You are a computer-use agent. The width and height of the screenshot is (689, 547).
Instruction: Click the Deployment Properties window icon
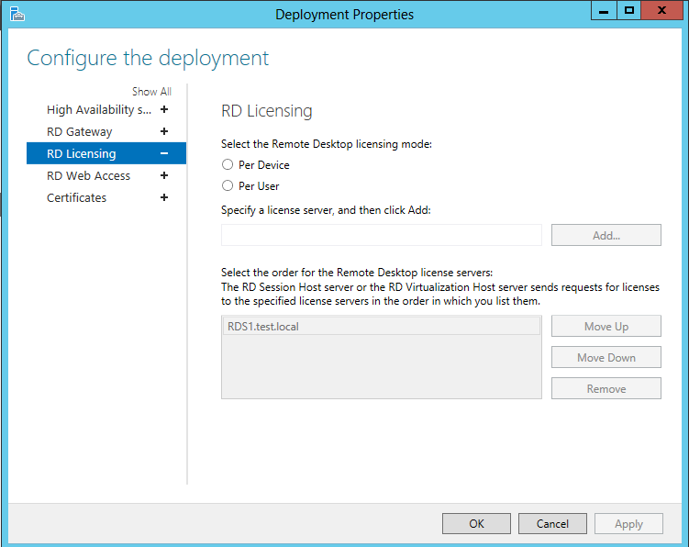tap(17, 14)
